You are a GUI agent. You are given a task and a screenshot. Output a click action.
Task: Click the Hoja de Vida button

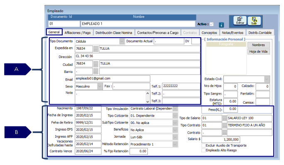[258, 51]
